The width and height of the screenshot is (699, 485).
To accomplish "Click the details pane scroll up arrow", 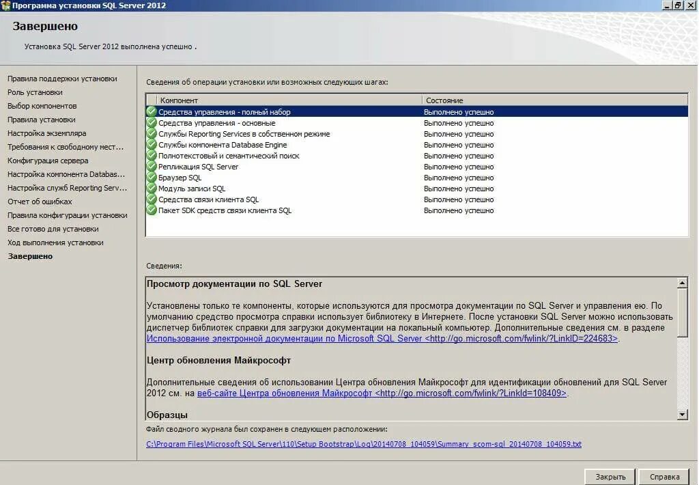I will 682,282.
